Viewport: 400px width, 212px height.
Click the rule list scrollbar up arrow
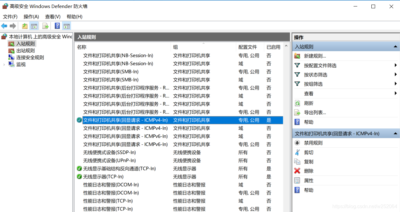tap(287, 46)
